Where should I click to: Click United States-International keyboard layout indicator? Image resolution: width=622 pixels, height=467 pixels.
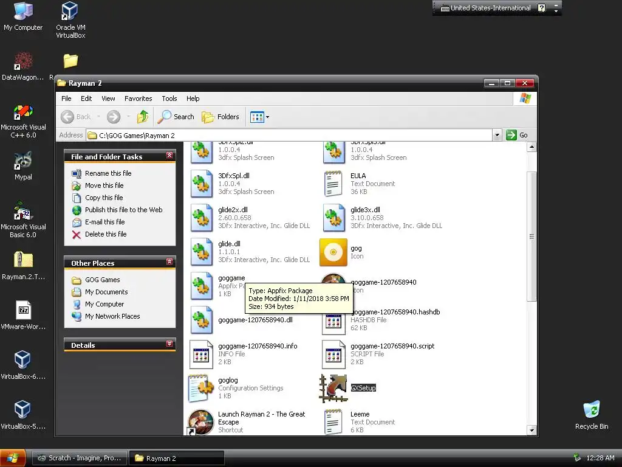tap(486, 8)
